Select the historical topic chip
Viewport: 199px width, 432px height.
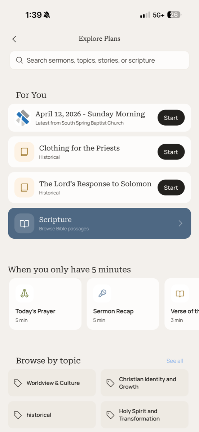click(52, 415)
